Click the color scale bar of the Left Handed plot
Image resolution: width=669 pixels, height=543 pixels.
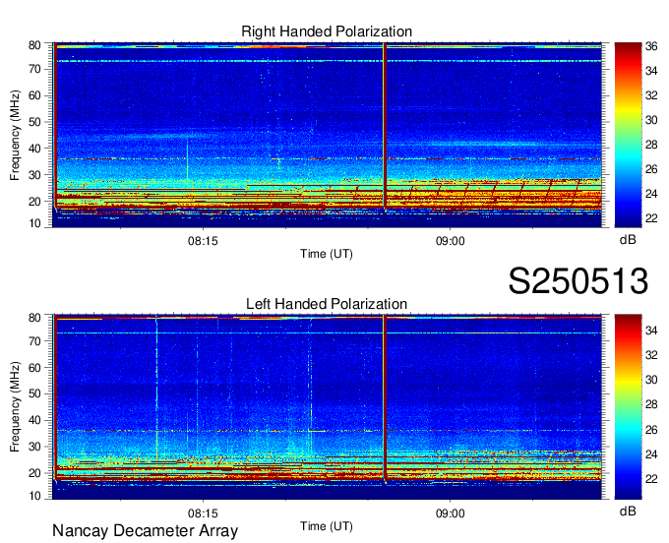click(x=628, y=407)
